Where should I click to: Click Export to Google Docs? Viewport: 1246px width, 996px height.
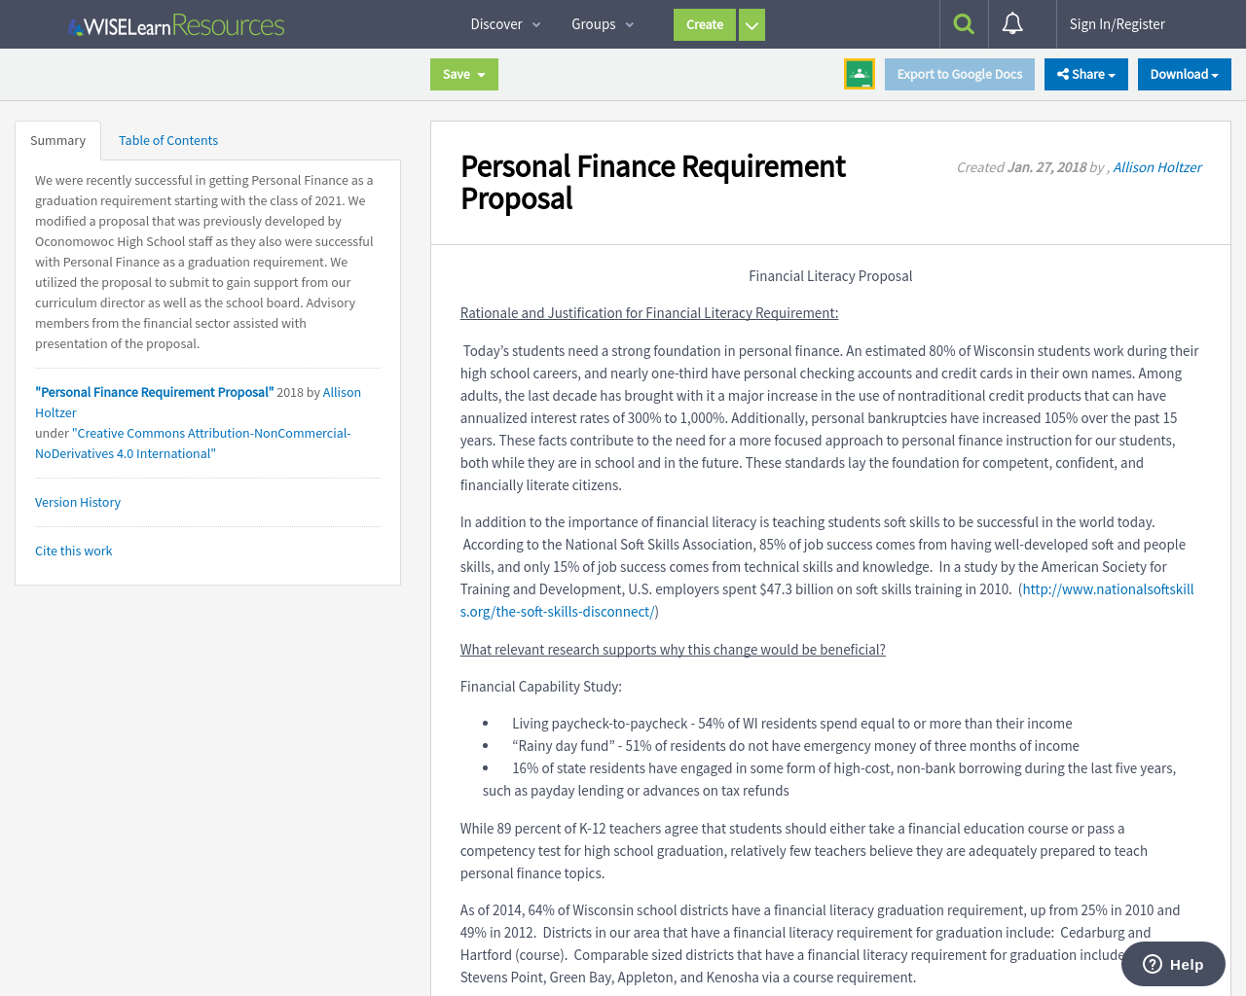coord(959,73)
